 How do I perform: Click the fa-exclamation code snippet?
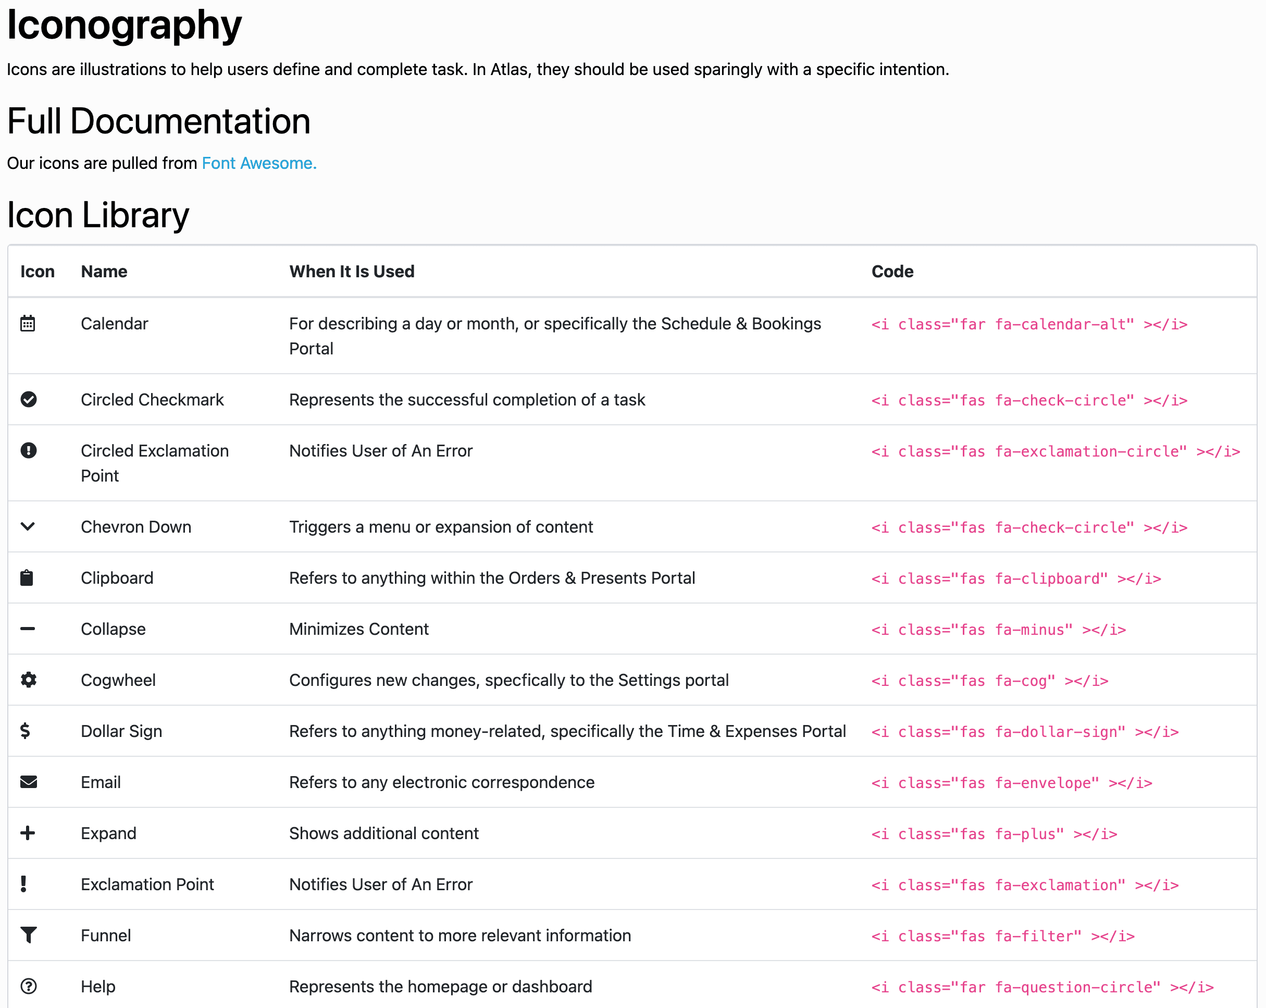(x=1025, y=886)
